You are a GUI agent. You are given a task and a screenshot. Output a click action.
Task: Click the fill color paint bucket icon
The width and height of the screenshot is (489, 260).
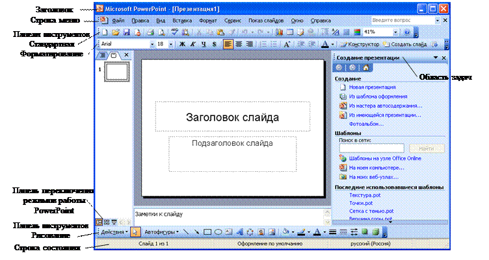[x=285, y=232]
